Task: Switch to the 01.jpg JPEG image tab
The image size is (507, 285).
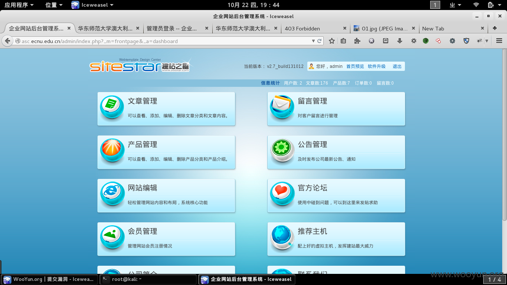Action: [x=385, y=28]
